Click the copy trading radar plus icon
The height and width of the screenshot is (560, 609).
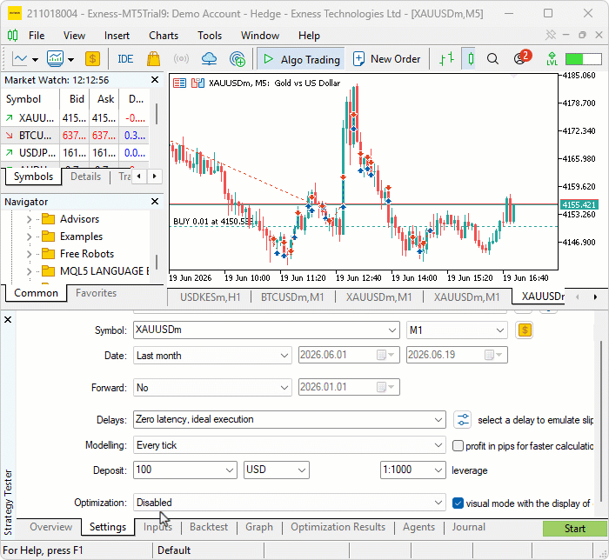click(x=238, y=59)
